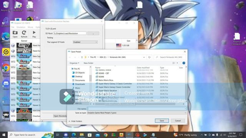Expand the address bar history dropdown

pos(144,57)
